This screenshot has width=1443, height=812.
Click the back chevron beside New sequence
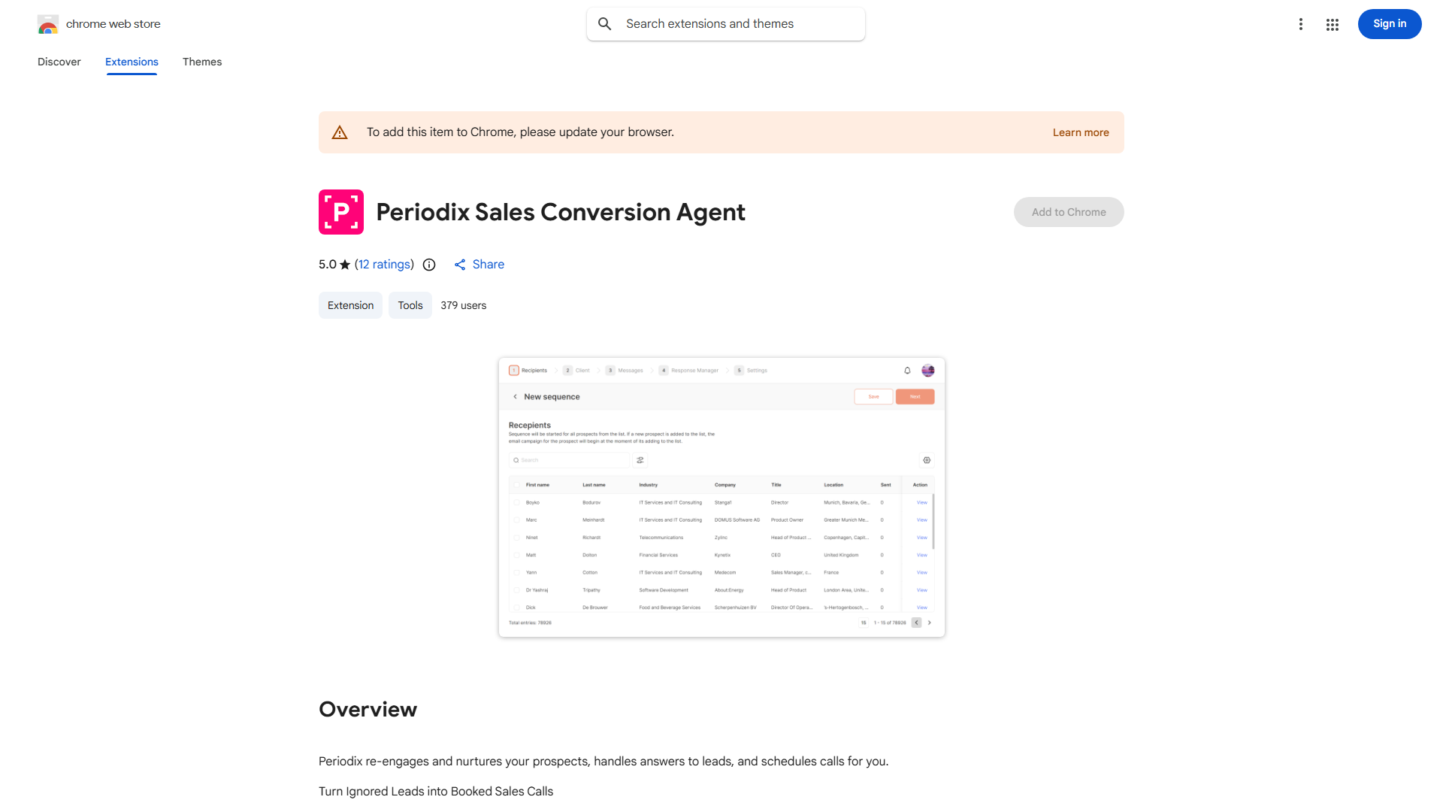tap(516, 396)
